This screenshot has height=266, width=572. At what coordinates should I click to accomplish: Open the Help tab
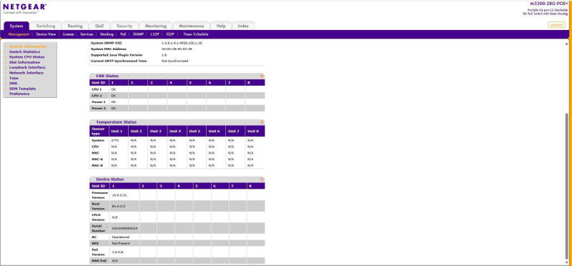221,26
